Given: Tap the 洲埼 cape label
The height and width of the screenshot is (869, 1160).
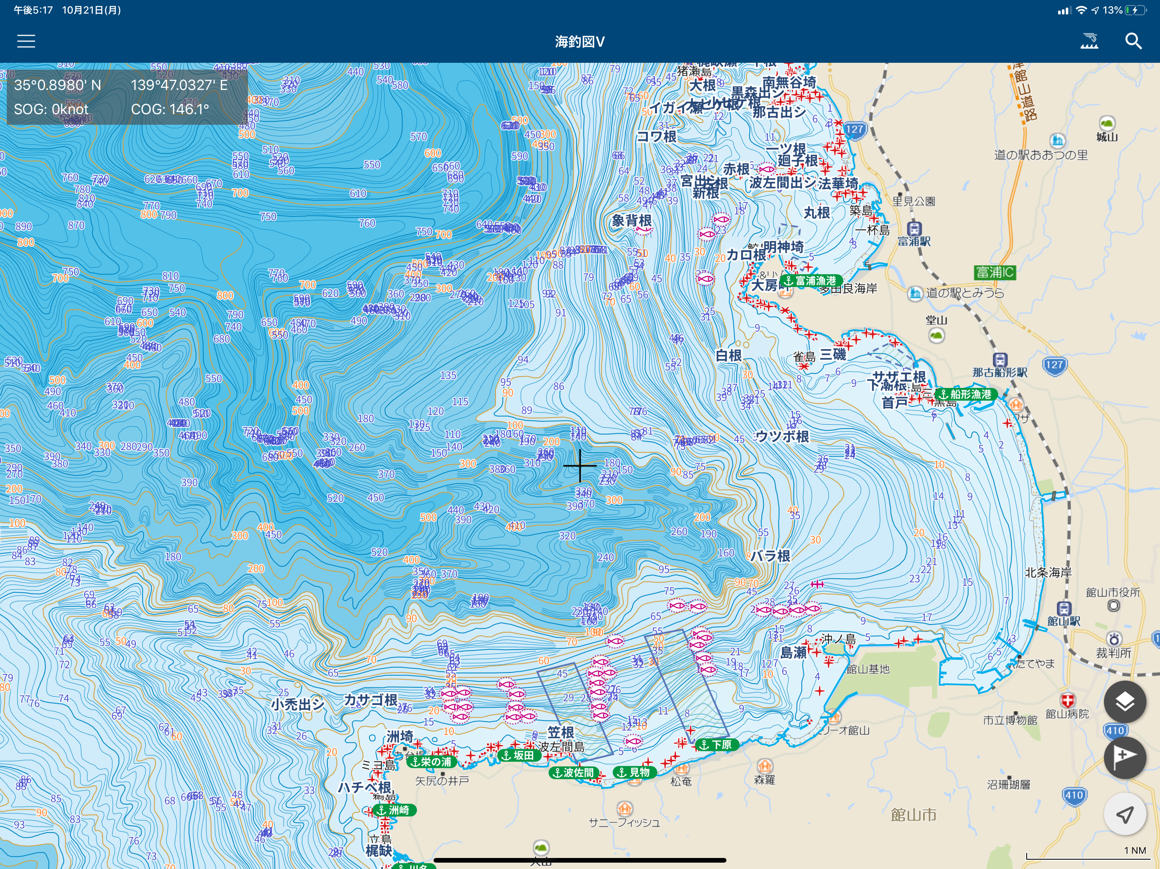Looking at the screenshot, I should (x=400, y=736).
